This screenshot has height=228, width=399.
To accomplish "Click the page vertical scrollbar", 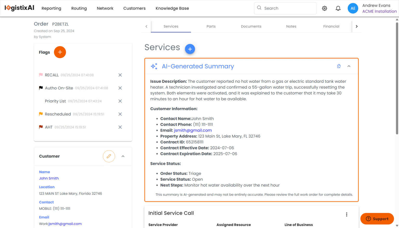I will tap(397, 78).
